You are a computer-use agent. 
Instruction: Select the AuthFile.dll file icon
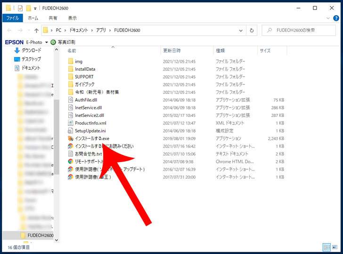point(71,100)
